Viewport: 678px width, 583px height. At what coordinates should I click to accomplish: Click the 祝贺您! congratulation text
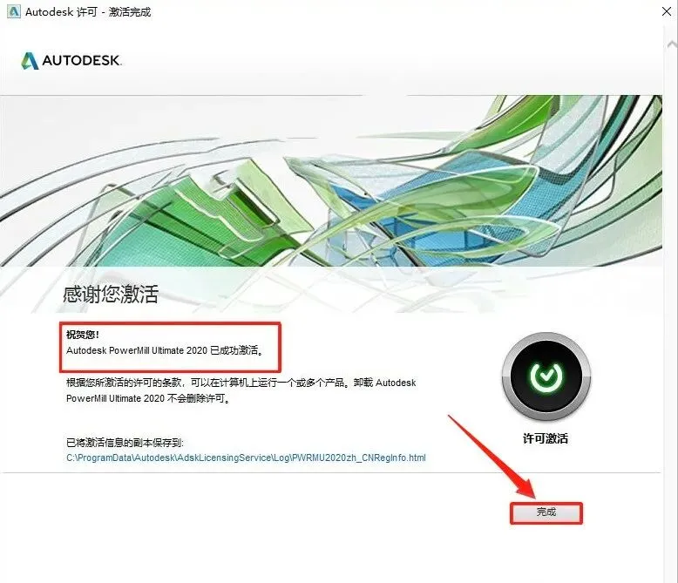click(x=83, y=335)
